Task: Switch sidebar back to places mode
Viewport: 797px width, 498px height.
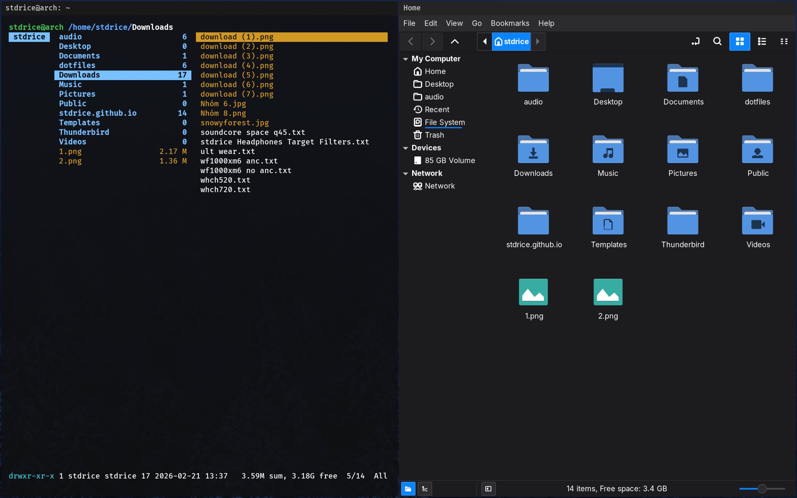Action: 408,489
